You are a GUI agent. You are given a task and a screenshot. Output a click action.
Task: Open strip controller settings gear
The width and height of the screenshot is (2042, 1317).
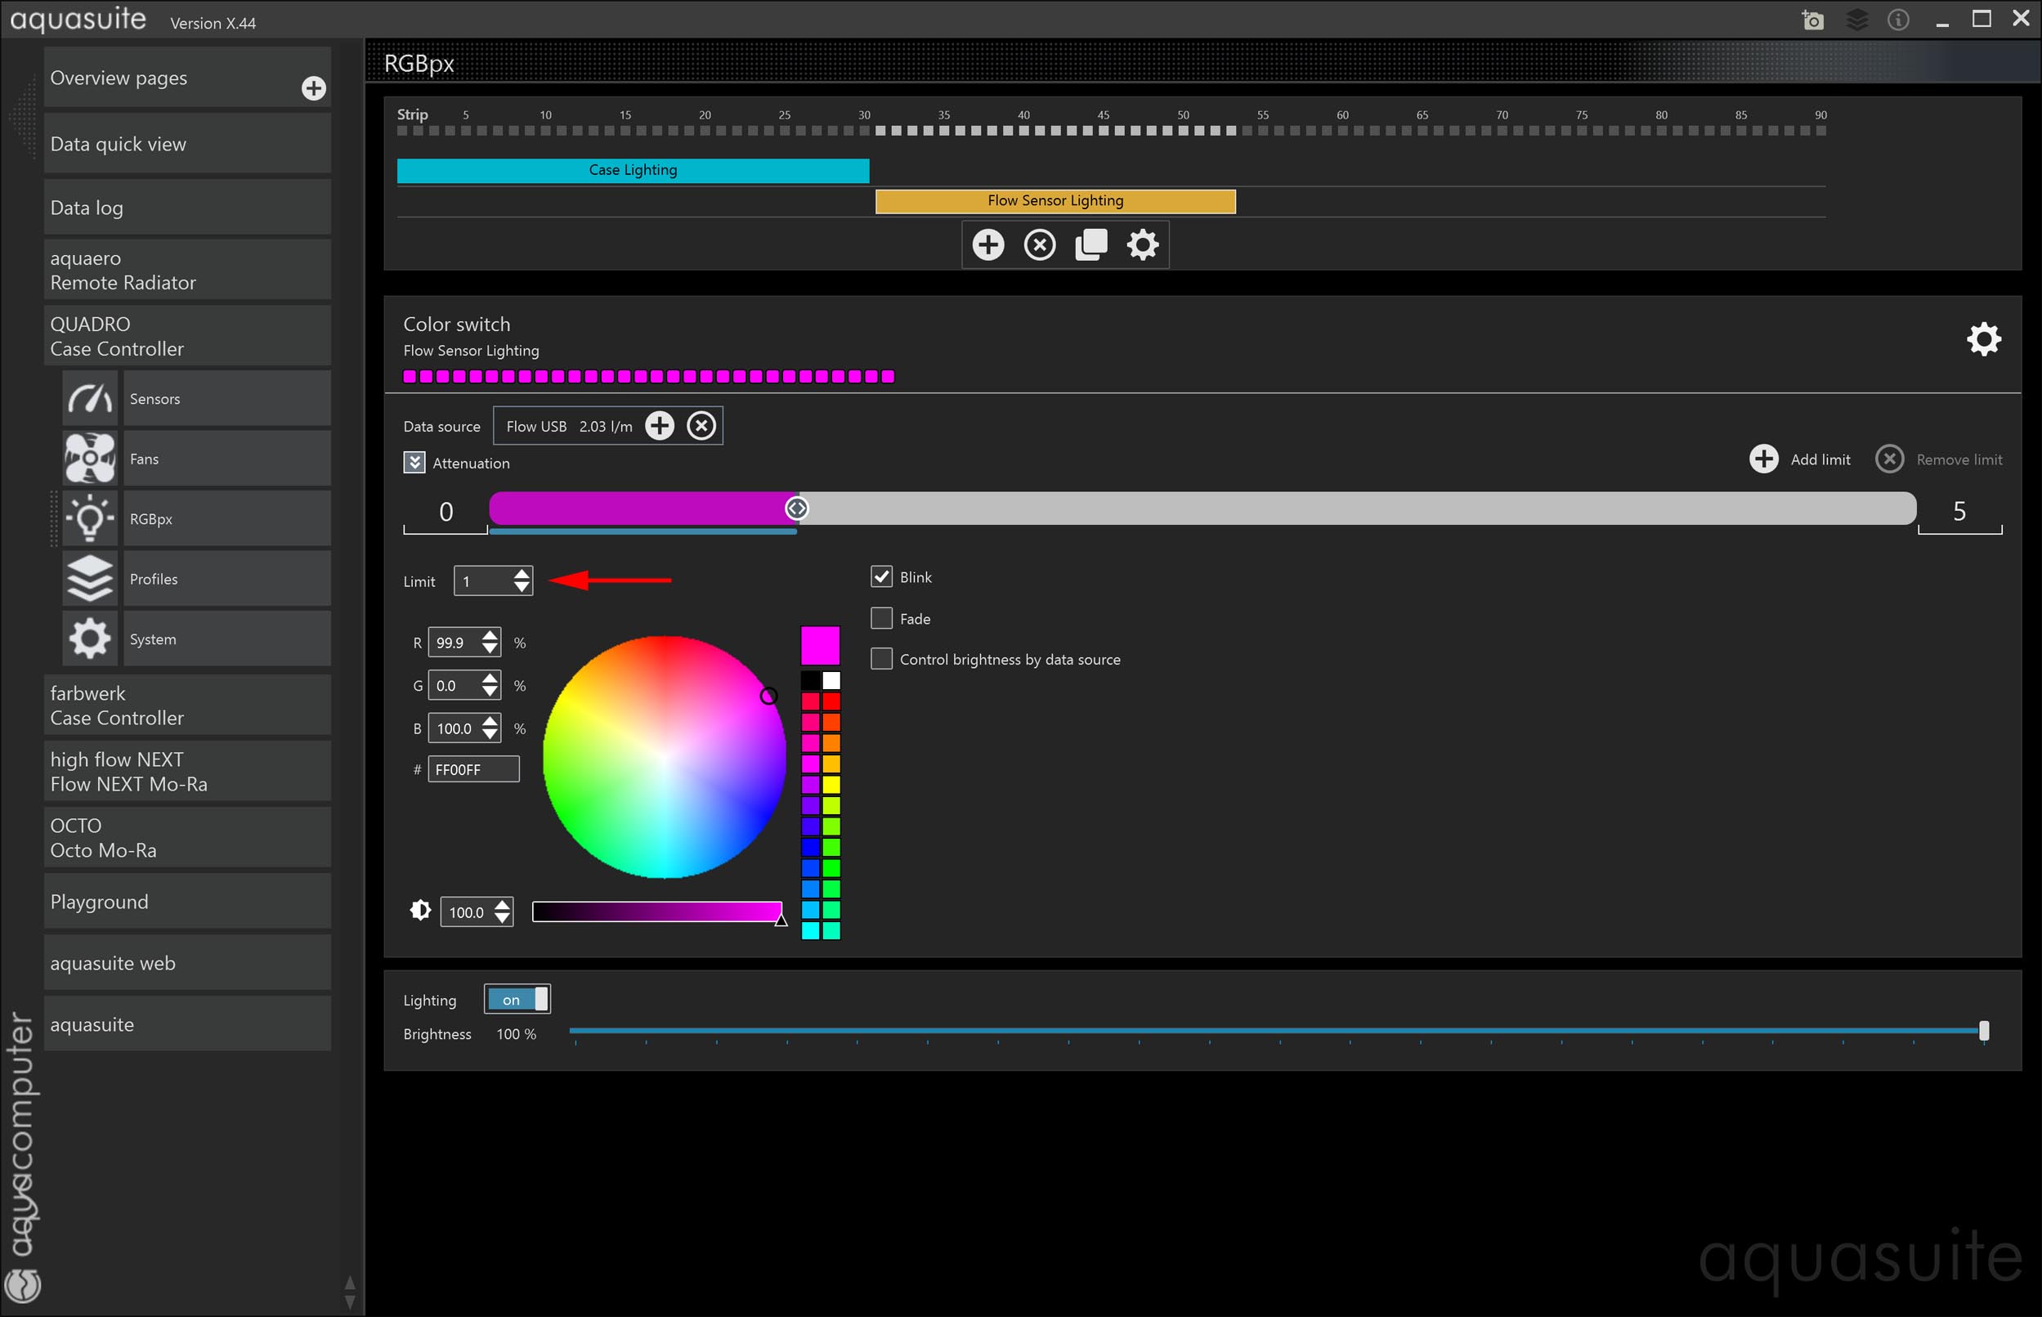(x=1143, y=245)
